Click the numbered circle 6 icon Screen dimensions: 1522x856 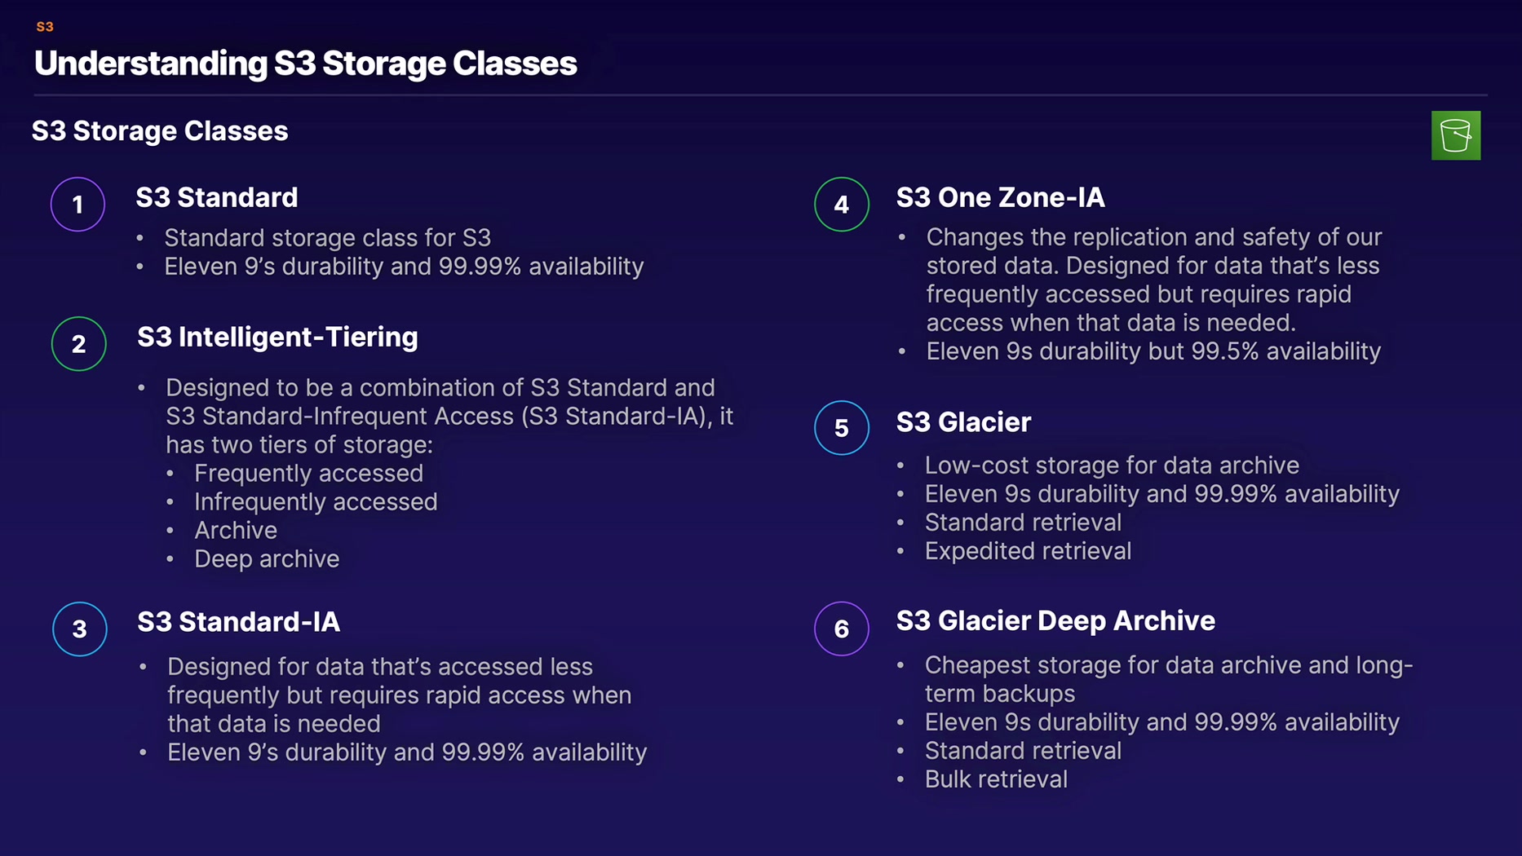(841, 629)
